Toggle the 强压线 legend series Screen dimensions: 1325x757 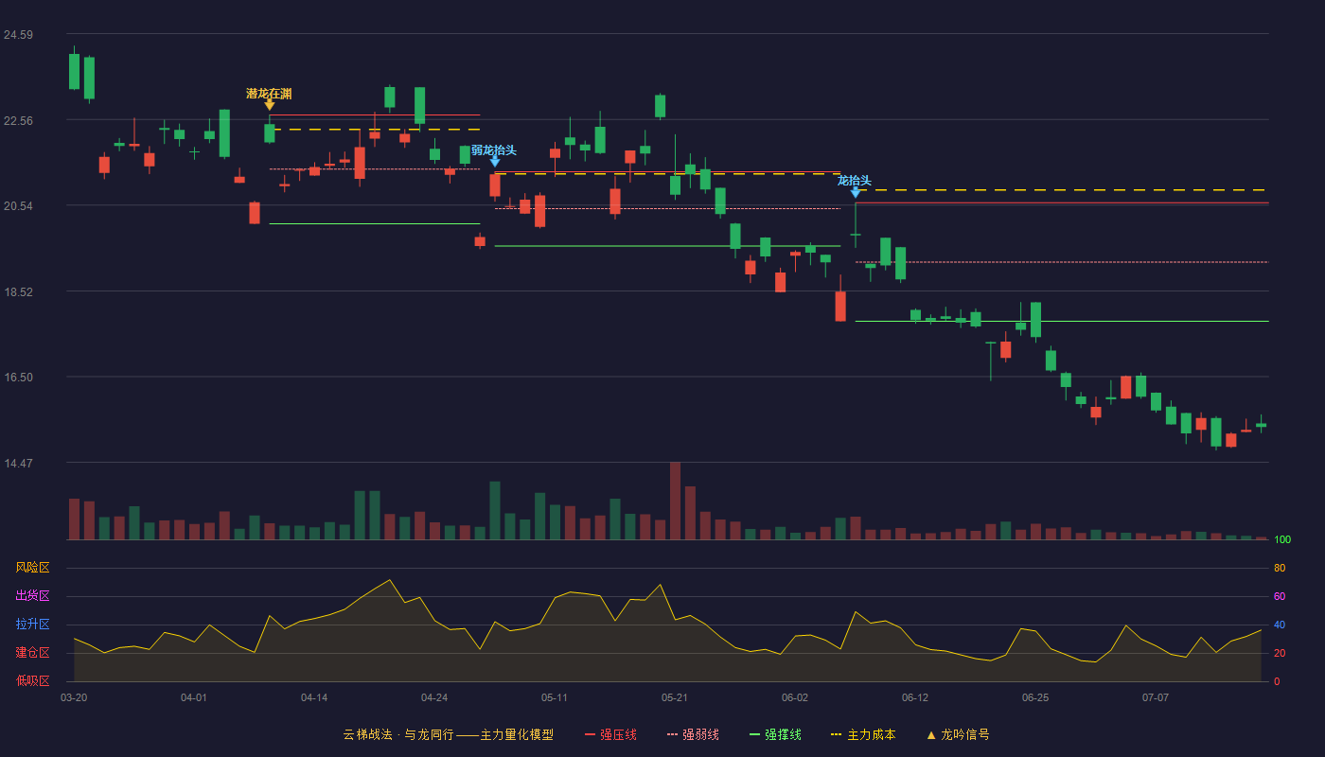coord(610,734)
